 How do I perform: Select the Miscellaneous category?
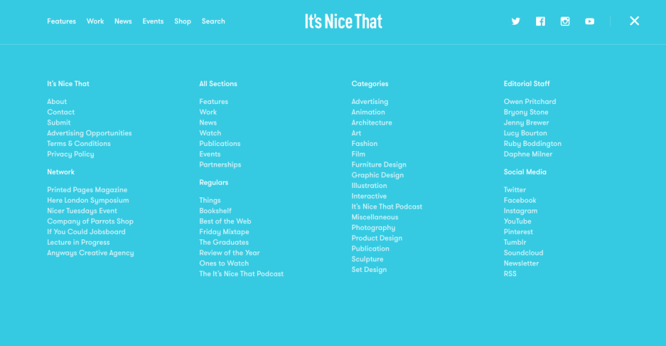pyautogui.click(x=374, y=217)
